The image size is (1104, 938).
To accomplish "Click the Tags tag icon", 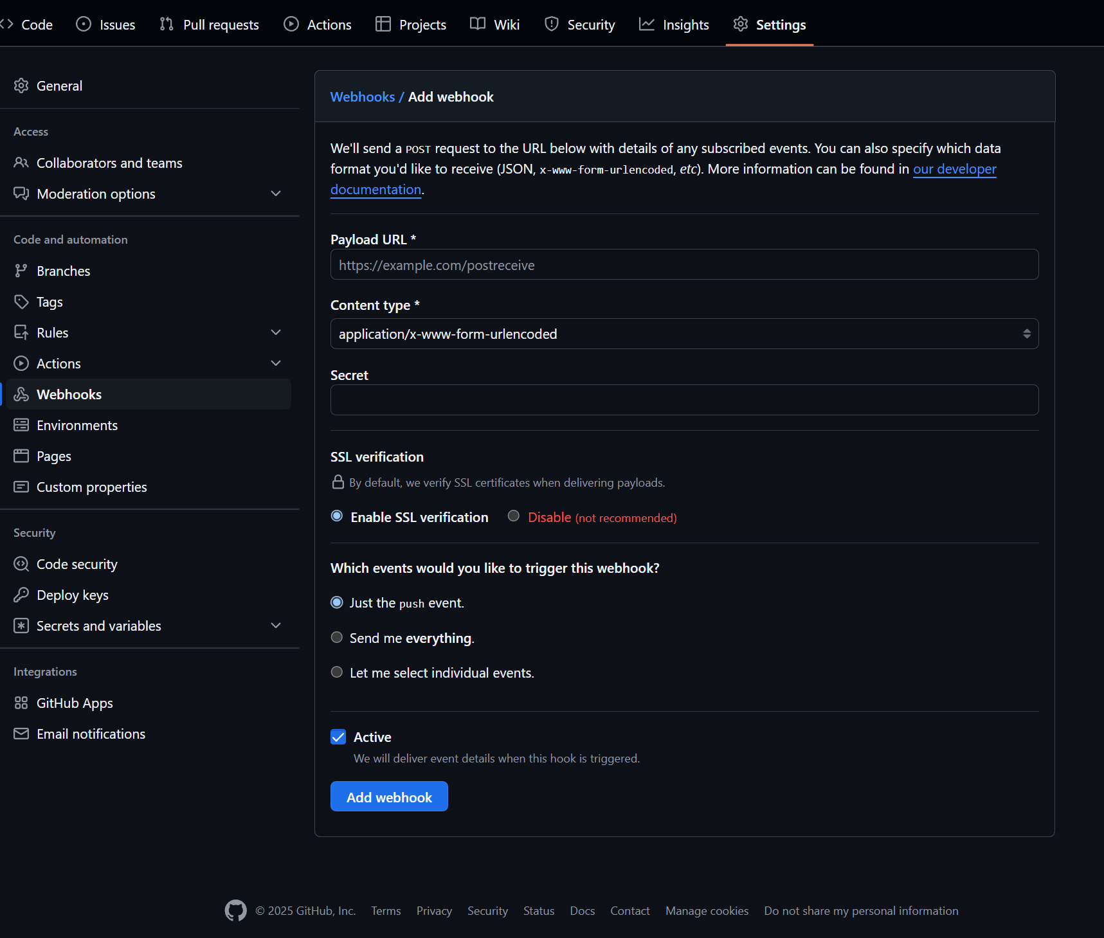I will 21,302.
